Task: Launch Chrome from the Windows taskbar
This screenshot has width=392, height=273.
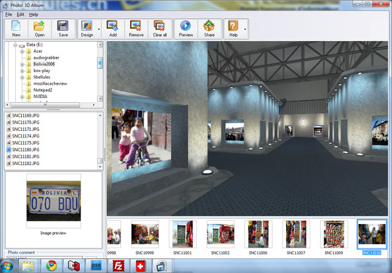Action: (52, 266)
